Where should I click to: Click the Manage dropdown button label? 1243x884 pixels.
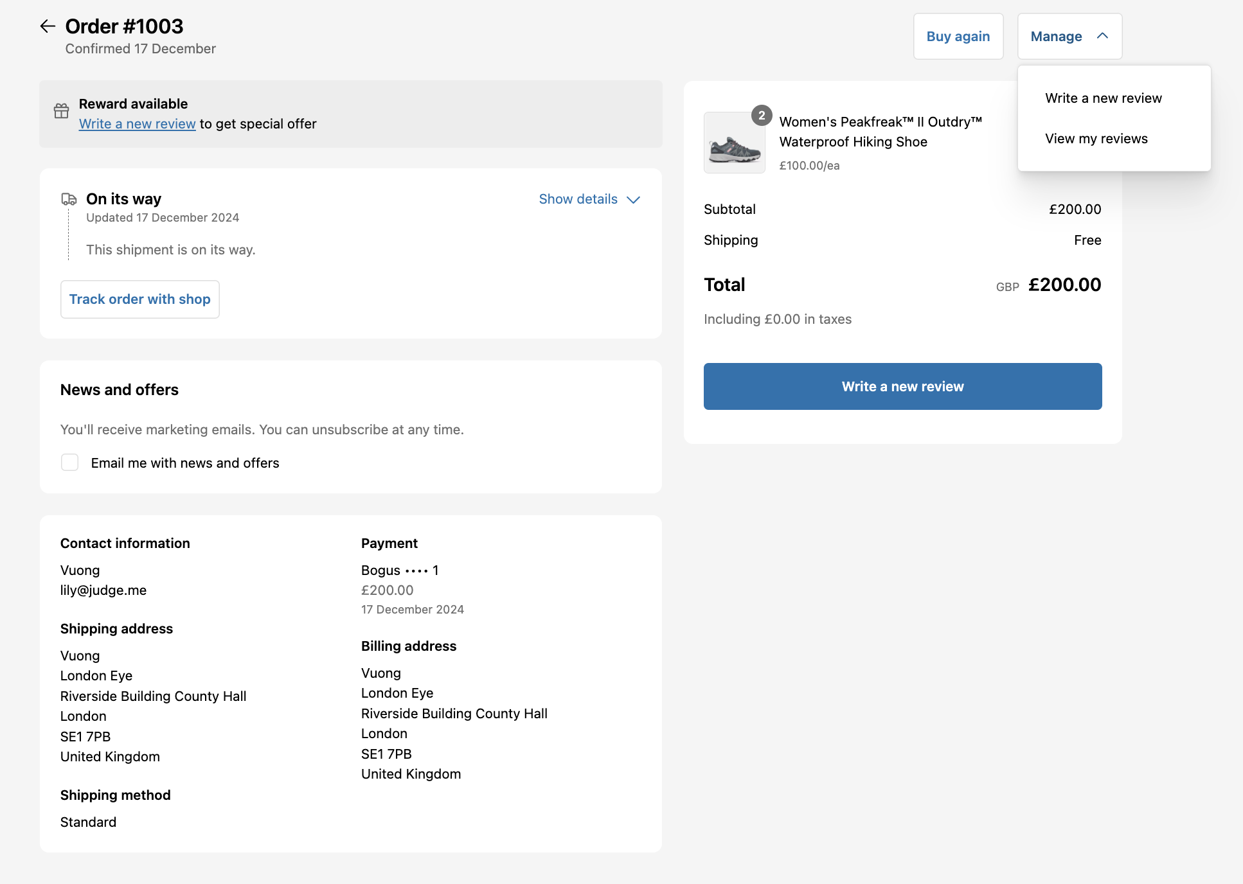coord(1056,37)
